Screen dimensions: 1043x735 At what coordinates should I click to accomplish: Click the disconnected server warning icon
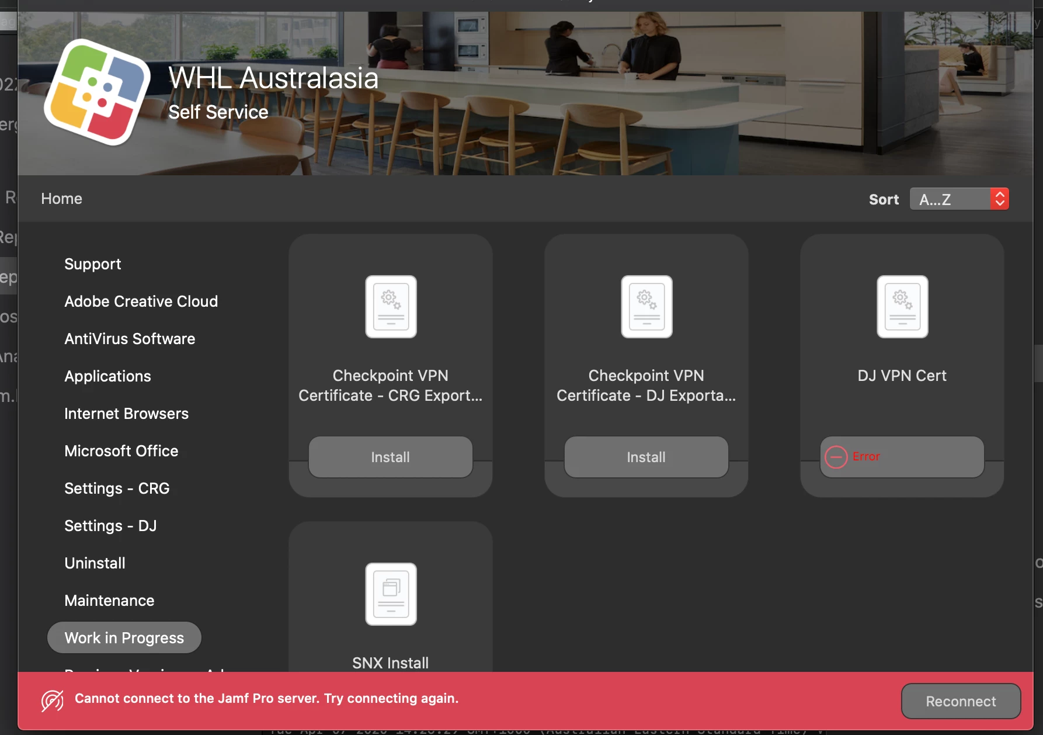point(52,701)
